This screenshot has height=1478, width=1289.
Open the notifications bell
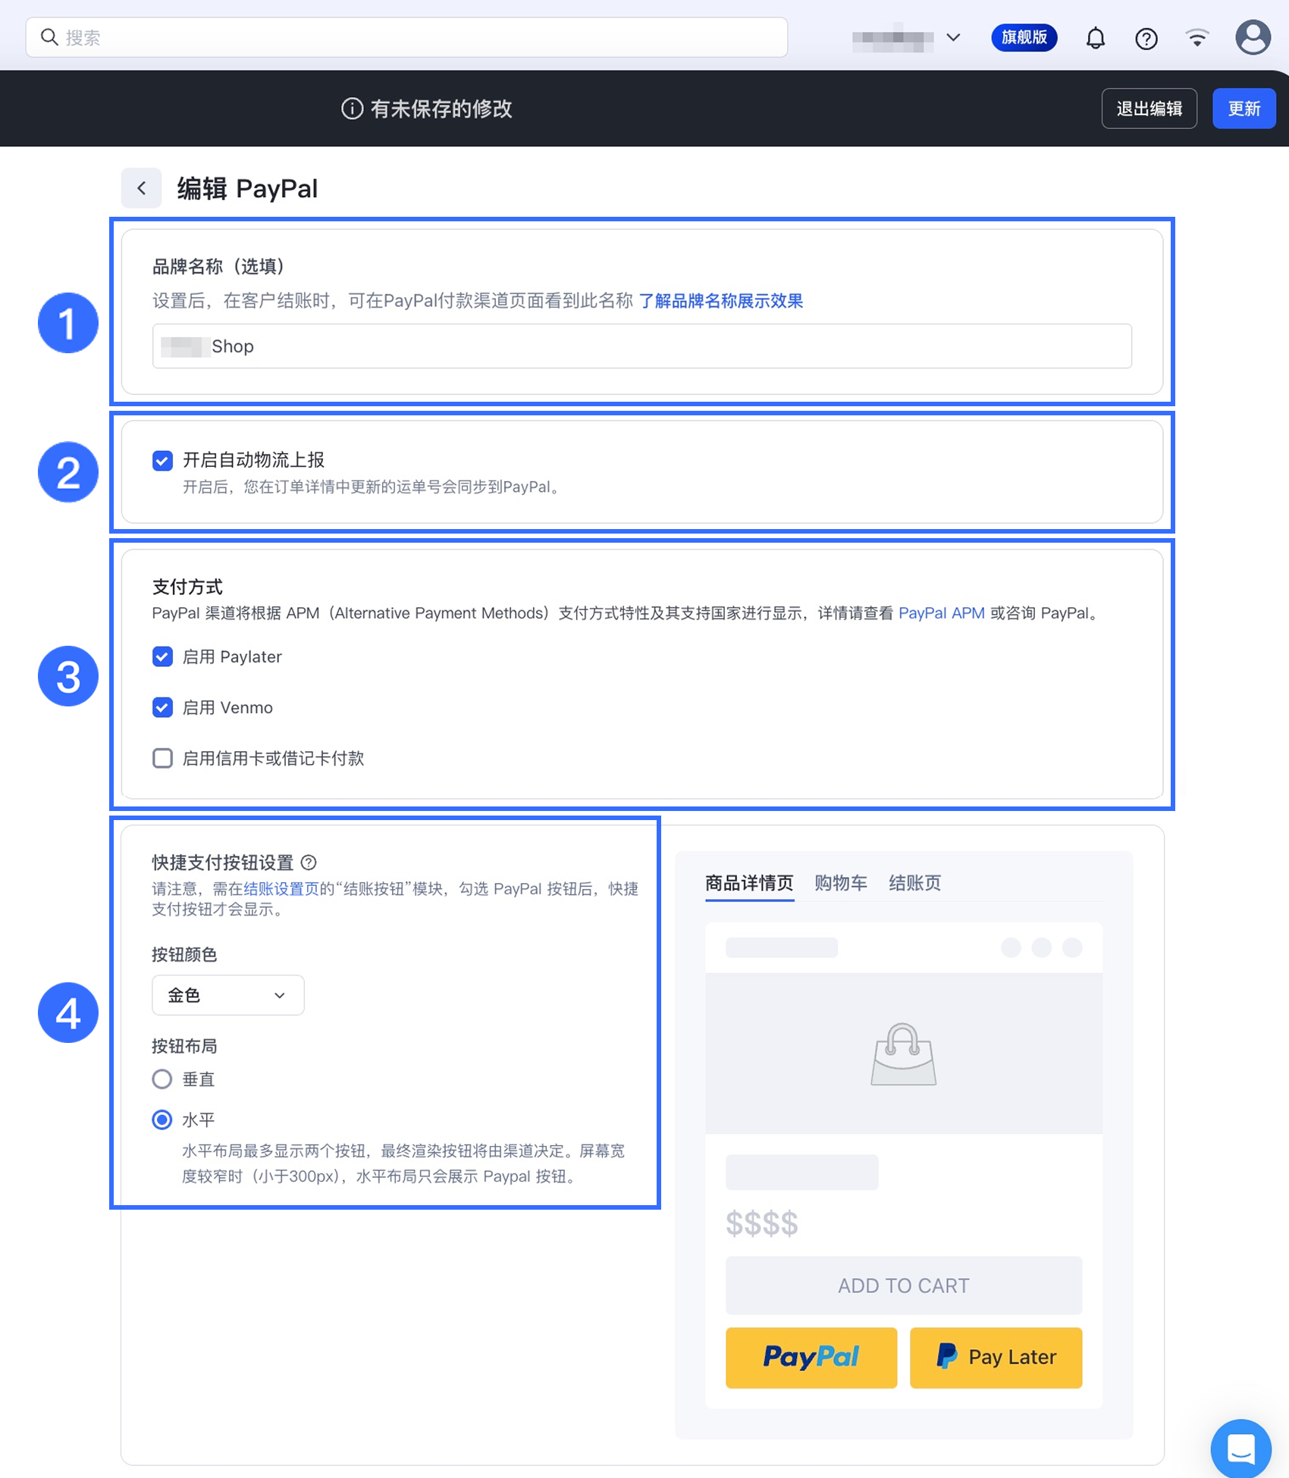(x=1096, y=38)
